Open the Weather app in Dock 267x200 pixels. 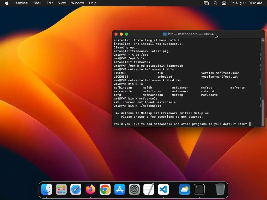click(185, 189)
